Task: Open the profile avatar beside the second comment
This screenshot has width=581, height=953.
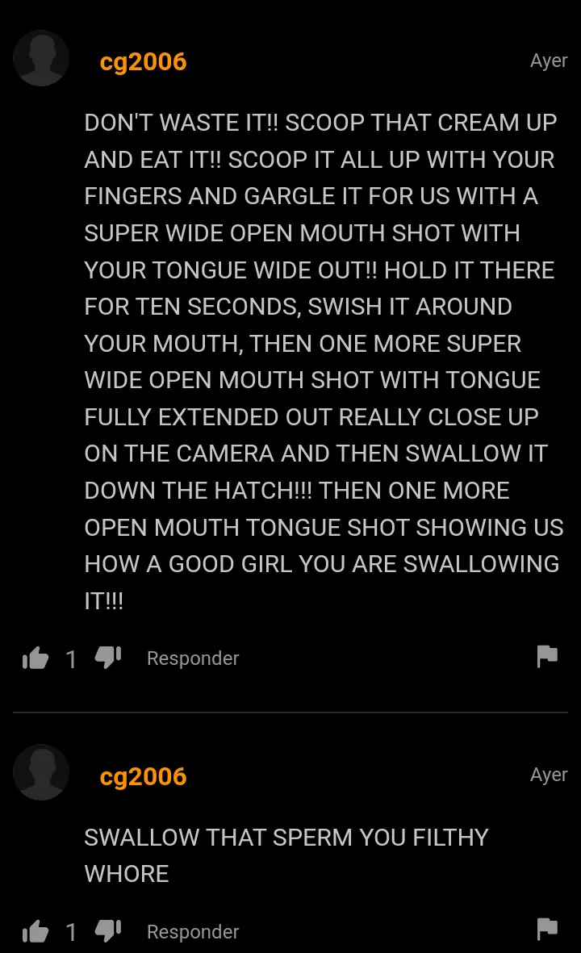Action: 41,772
